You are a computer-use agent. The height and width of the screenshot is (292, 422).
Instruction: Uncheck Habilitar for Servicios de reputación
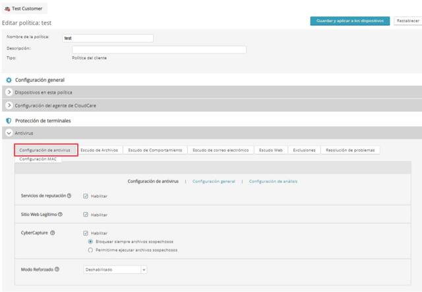[x=86, y=196]
